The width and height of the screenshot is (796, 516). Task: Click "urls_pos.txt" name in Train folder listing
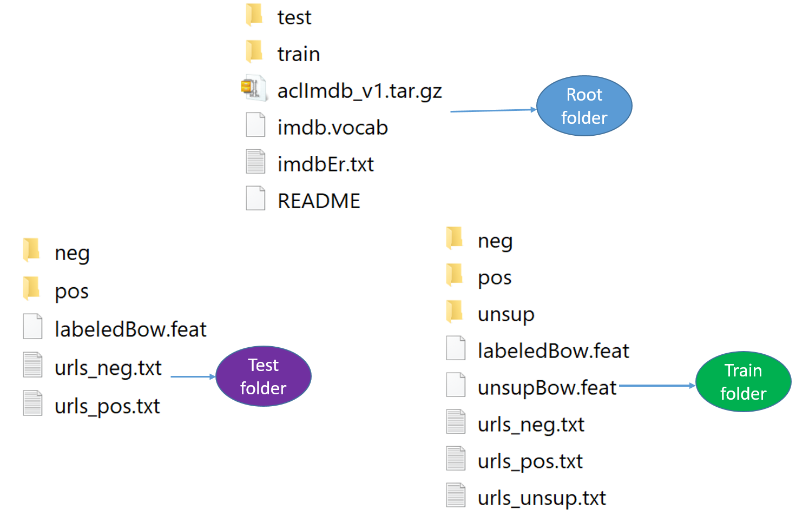click(x=530, y=462)
